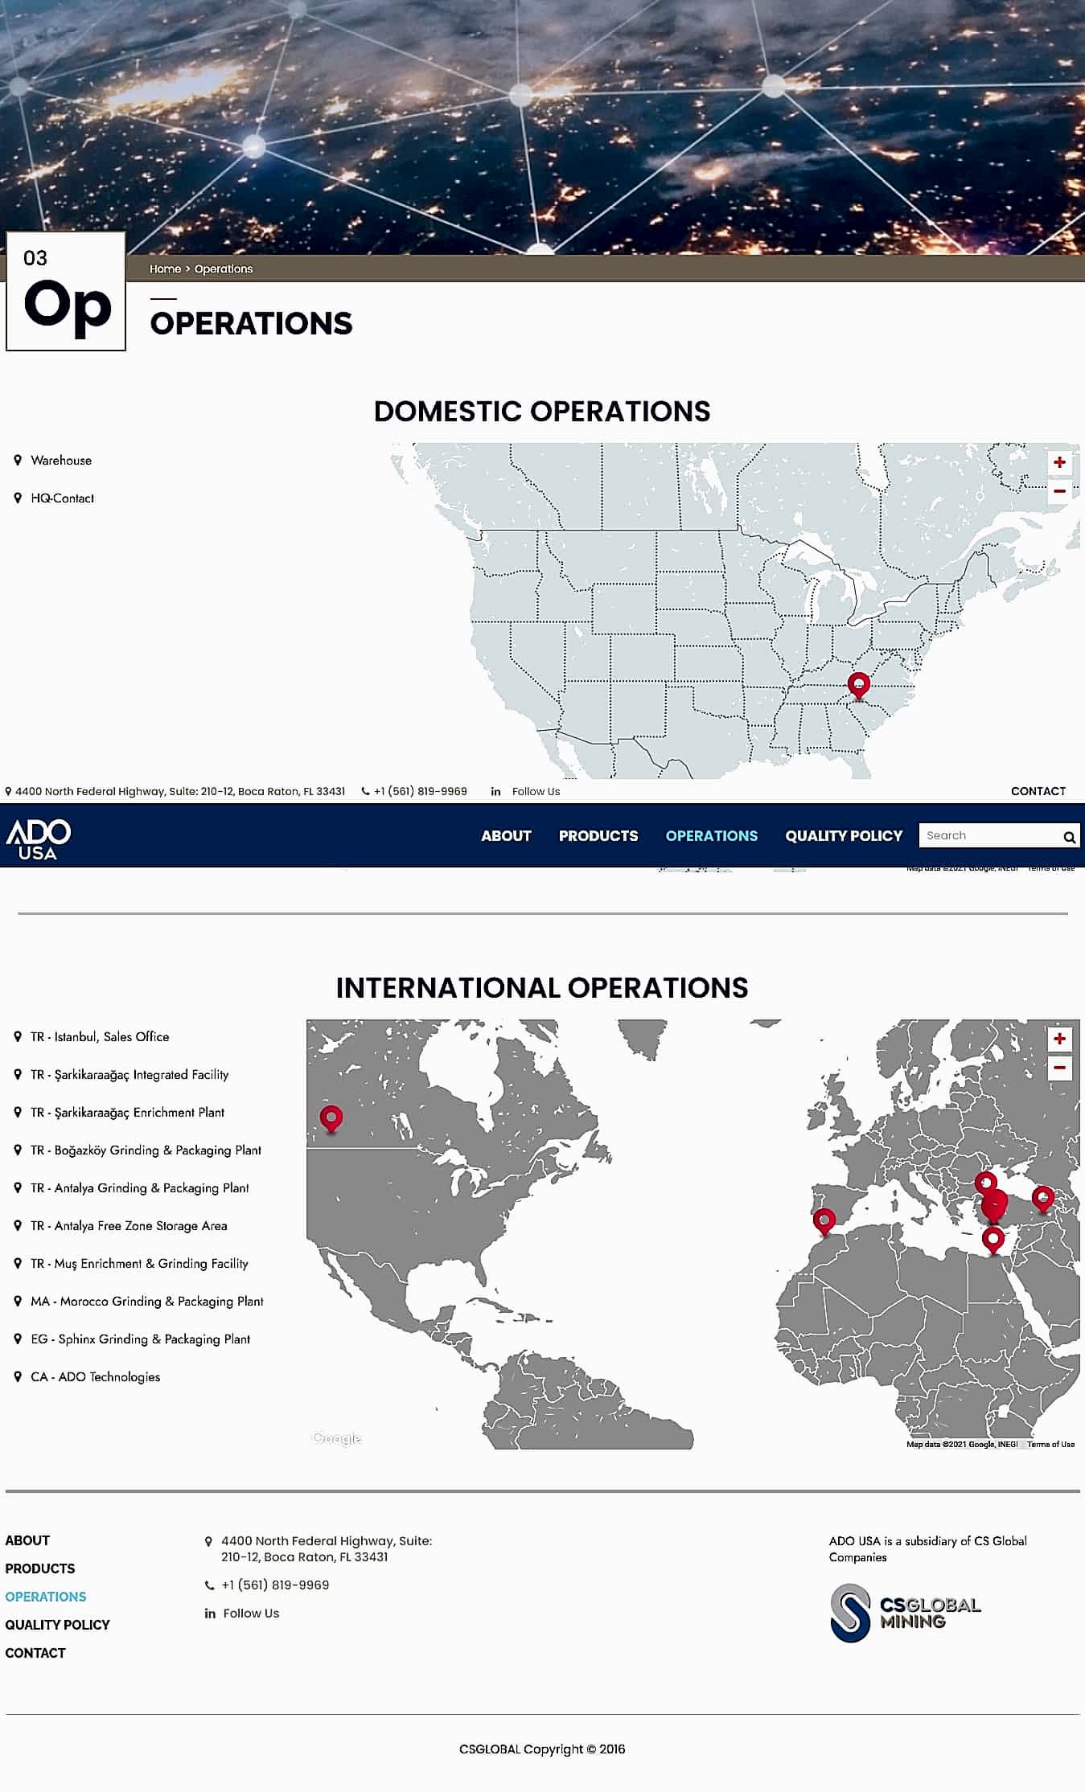Select the Morocco map marker pin

(824, 1220)
